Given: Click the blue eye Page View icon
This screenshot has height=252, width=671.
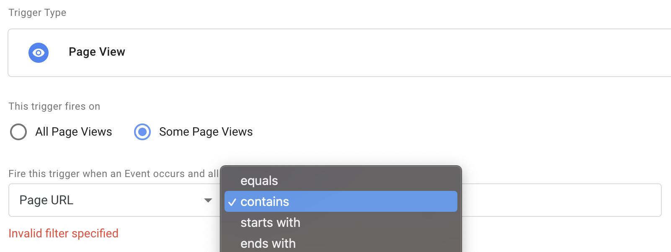Looking at the screenshot, I should coord(39,53).
